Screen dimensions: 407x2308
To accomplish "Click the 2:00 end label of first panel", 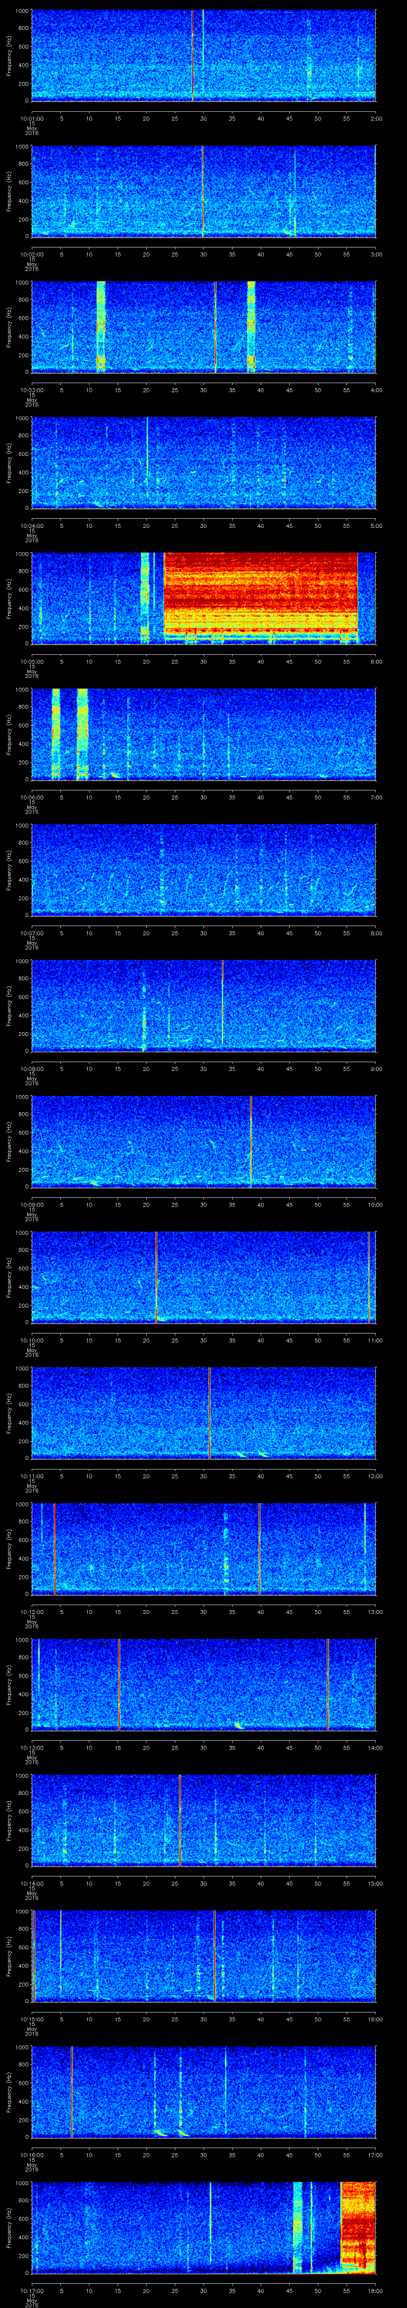I will [x=376, y=117].
